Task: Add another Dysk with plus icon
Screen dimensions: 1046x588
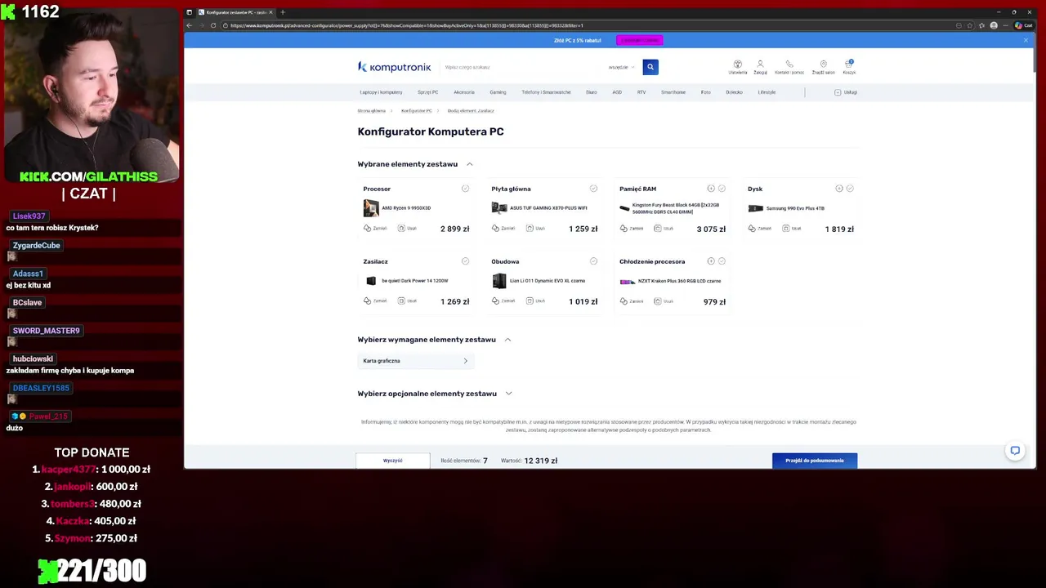Action: (839, 189)
